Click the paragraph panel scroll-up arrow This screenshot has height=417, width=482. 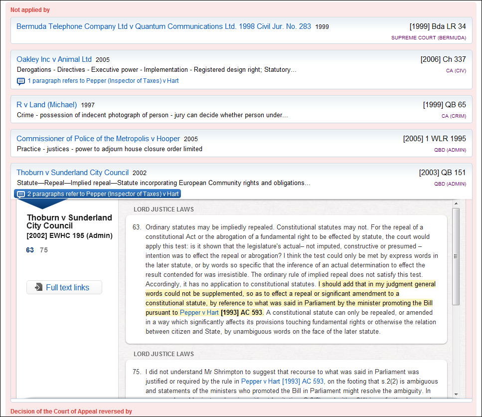point(456,204)
